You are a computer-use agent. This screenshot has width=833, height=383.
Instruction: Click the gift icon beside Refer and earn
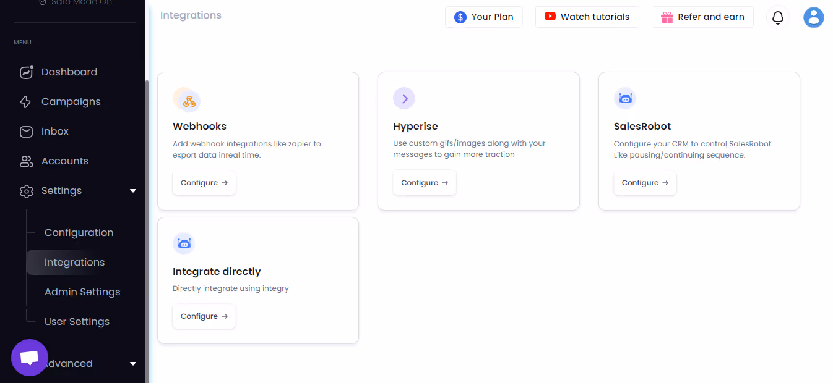point(667,17)
